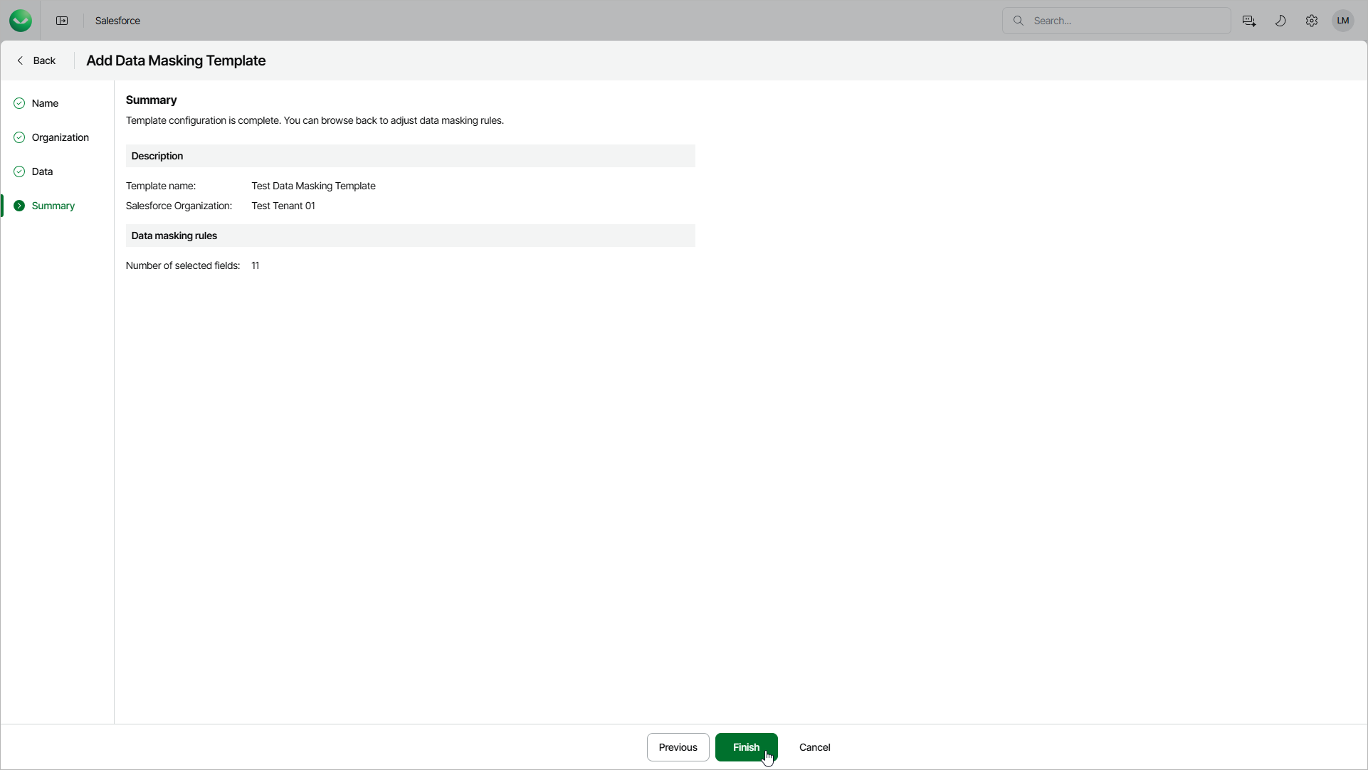Click the Data masking rules section header
This screenshot has width=1368, height=770.
pos(174,236)
